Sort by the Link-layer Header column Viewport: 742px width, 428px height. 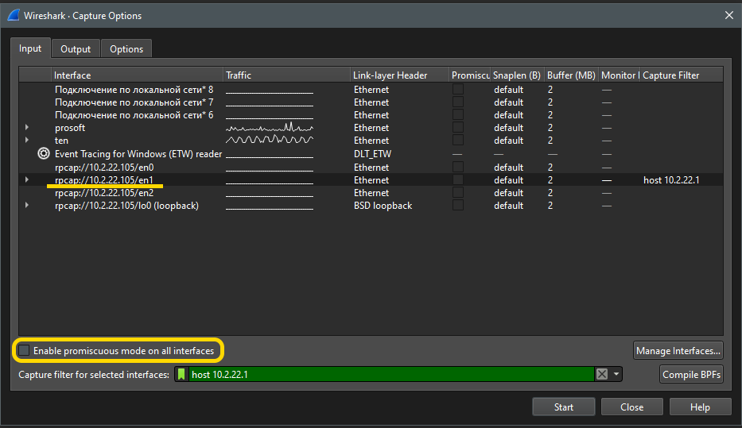(x=399, y=75)
